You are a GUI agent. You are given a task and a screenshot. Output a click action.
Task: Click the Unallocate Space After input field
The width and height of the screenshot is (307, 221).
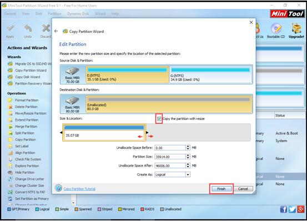point(170,165)
